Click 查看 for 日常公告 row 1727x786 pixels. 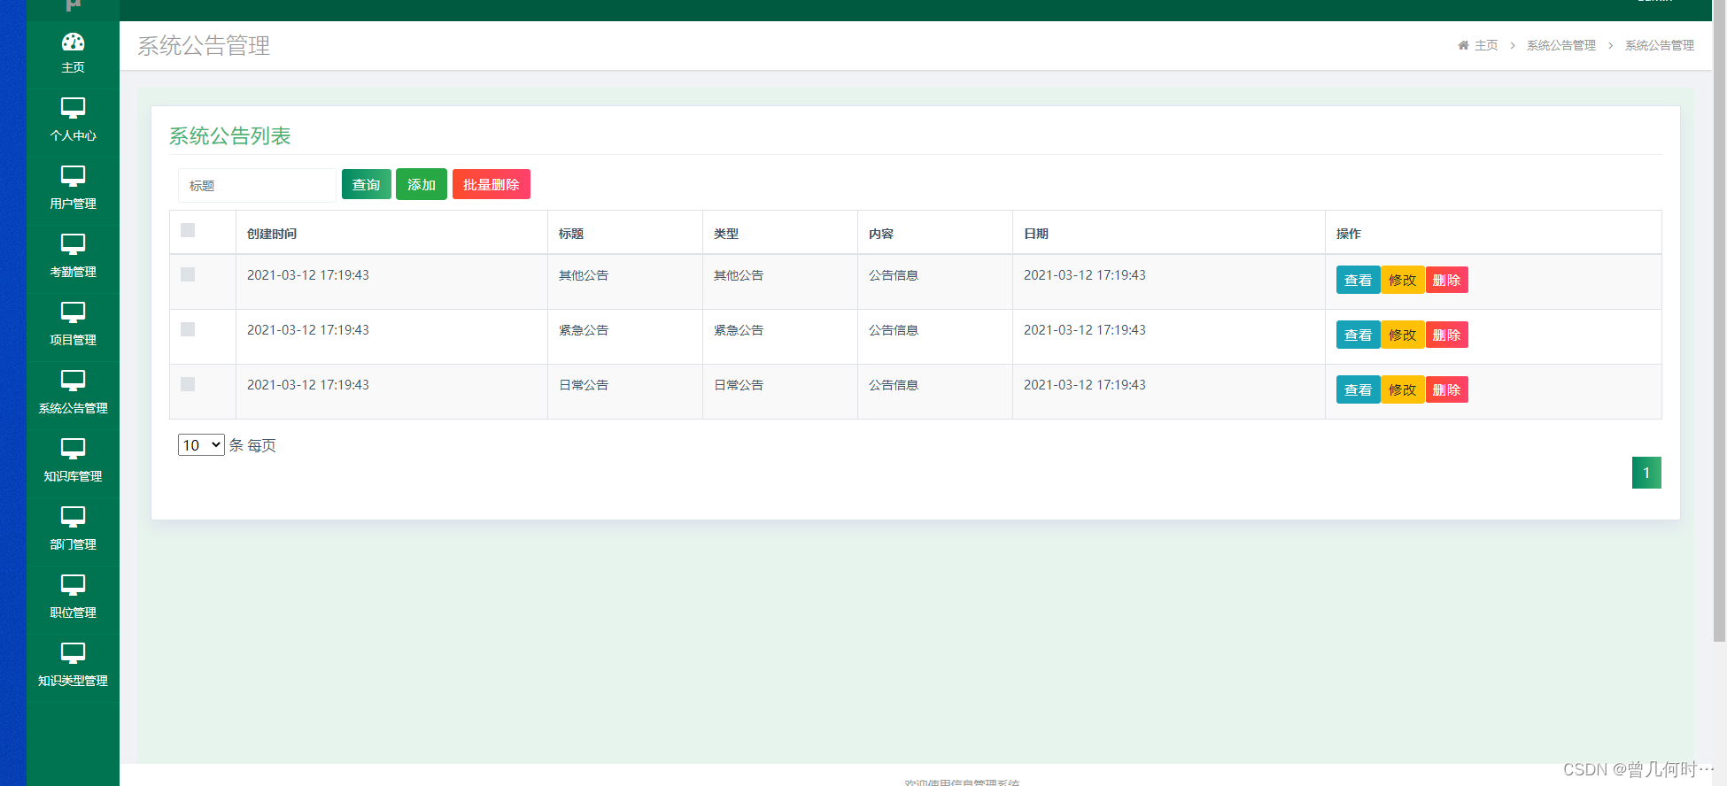[1358, 389]
